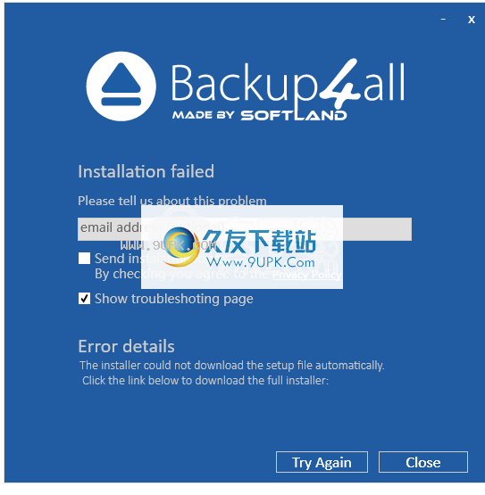Enable the Send installation log checkbox
The image size is (485, 495).
tap(84, 258)
